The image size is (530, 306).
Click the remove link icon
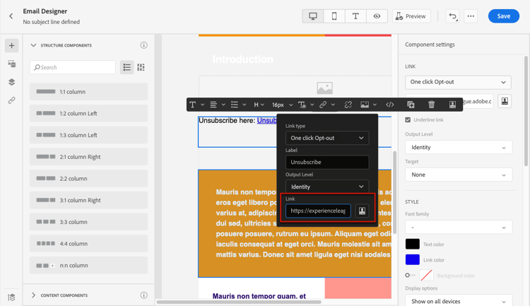pos(348,105)
